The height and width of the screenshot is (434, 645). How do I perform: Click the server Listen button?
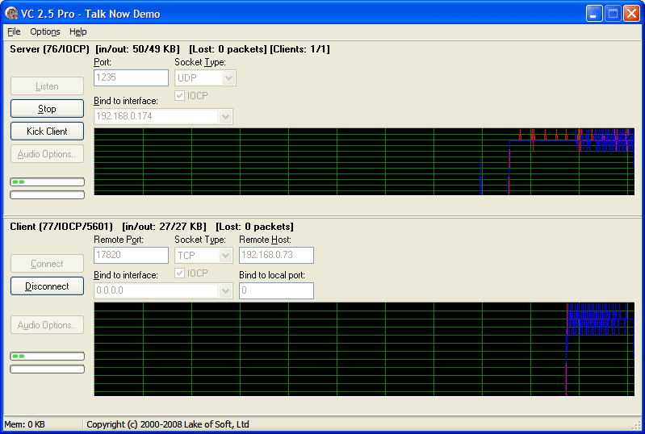(47, 86)
